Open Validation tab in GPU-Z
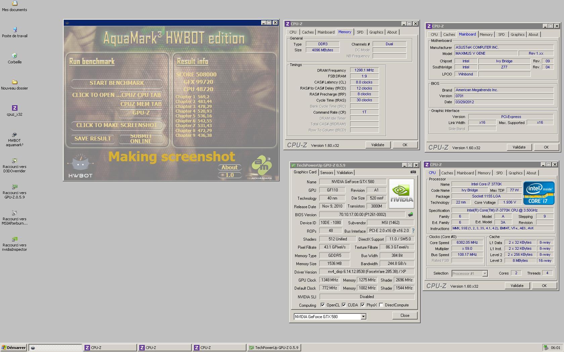The image size is (564, 352). [x=345, y=173]
